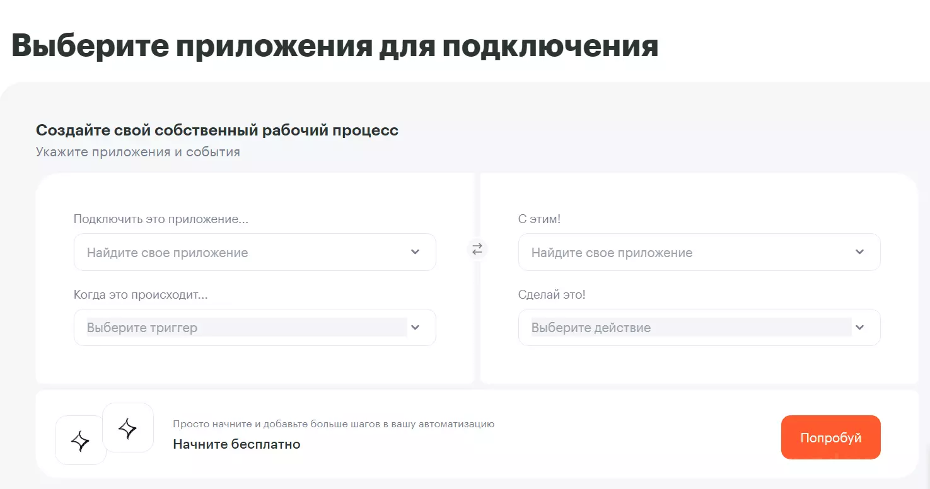Open the 'Подключить это приложение' app search dropdown
The width and height of the screenshot is (930, 489).
point(255,253)
